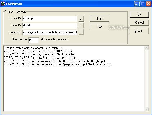Click the Sent4page_fxm.pdf conversion success line
This screenshot has width=152, height=115.
[58, 64]
